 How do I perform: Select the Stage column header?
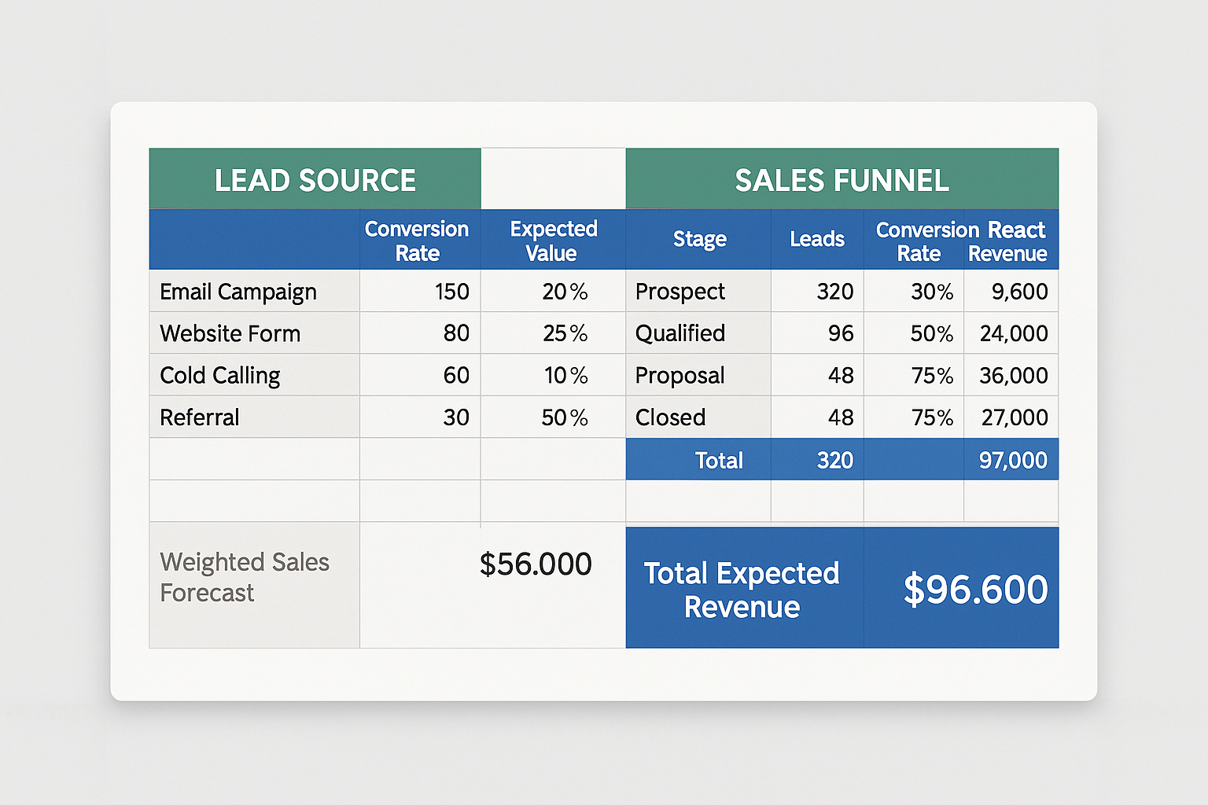point(698,240)
